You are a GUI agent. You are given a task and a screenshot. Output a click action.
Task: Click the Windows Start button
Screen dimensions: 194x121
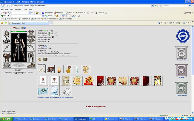(6, 119)
